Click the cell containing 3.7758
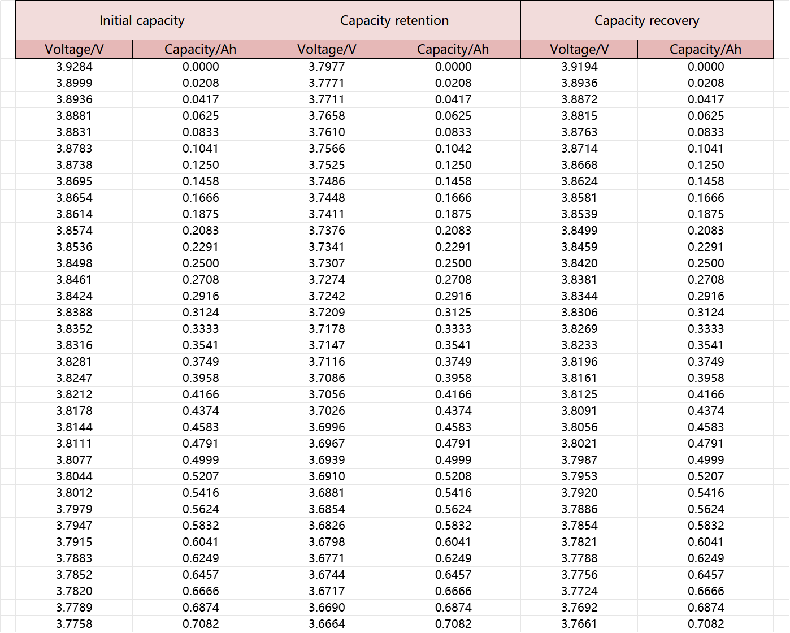Viewport: 790px width, 633px height. [74, 624]
